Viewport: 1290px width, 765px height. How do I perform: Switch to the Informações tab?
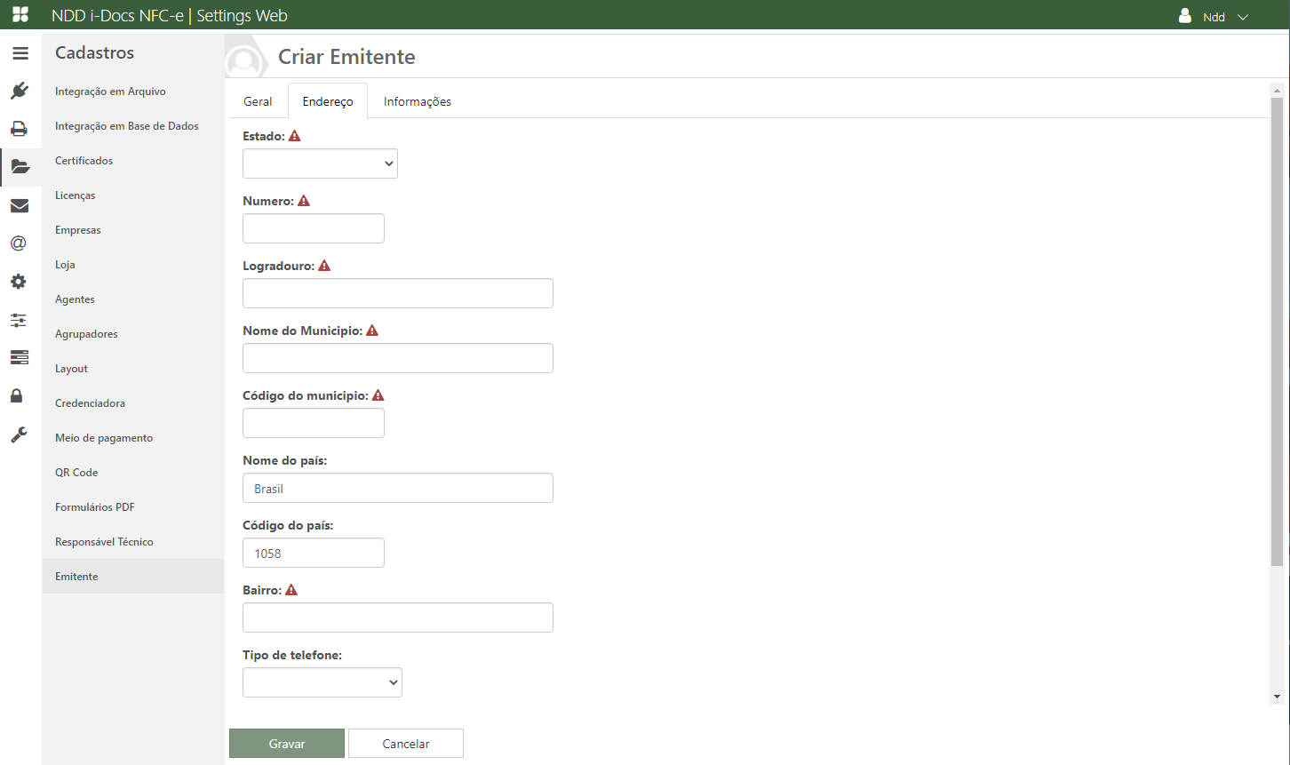pos(418,101)
